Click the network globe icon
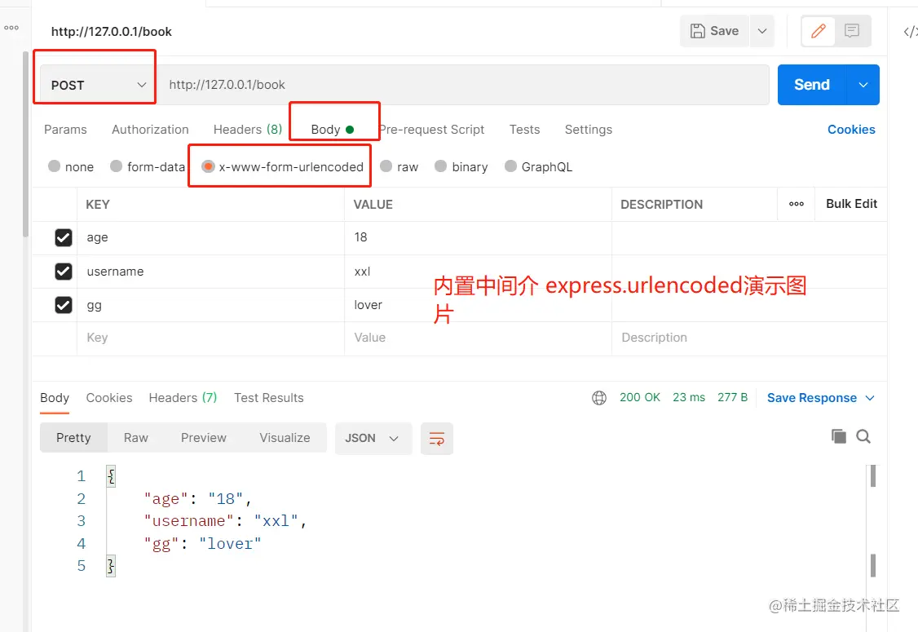The height and width of the screenshot is (632, 918). 599,398
